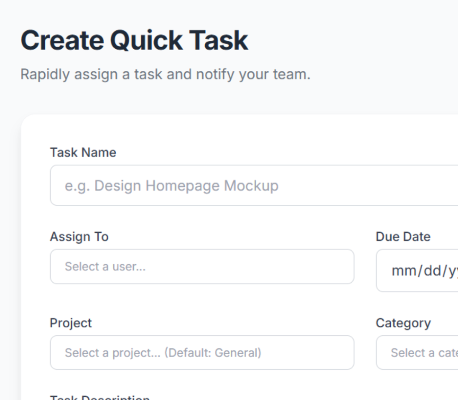This screenshot has height=400, width=458.
Task: Click the word Task in the page heading
Action: 219,40
